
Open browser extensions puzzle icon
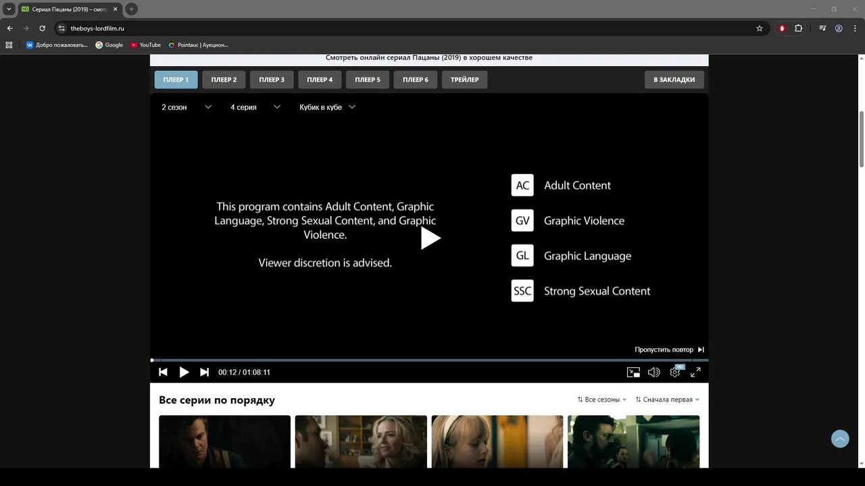(799, 28)
